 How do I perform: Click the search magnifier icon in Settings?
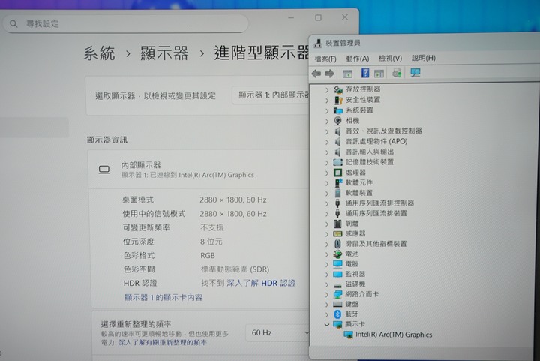tap(13, 24)
